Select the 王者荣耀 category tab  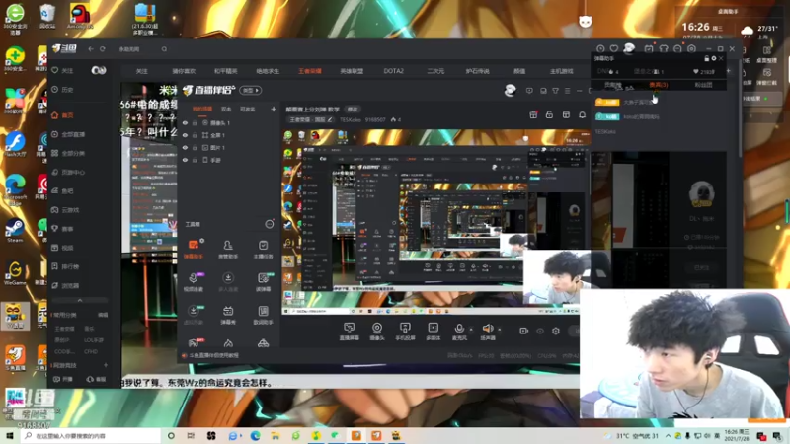tap(310, 71)
